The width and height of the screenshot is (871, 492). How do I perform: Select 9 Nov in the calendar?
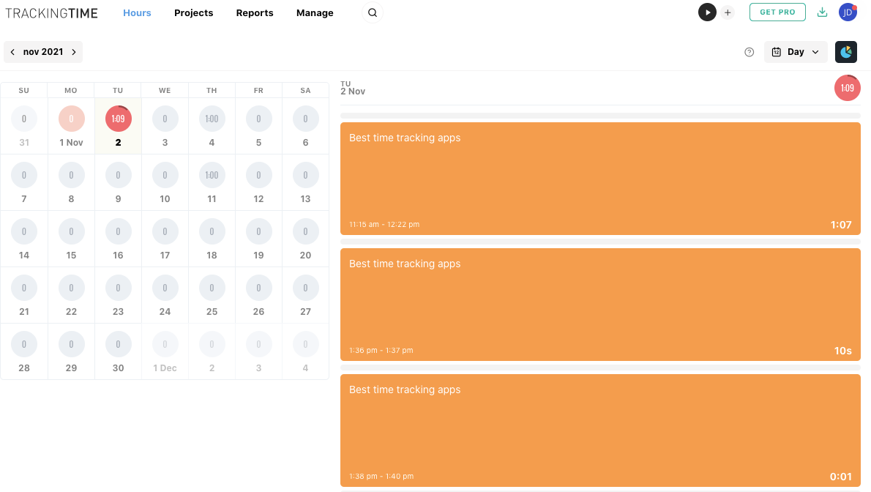click(x=118, y=183)
